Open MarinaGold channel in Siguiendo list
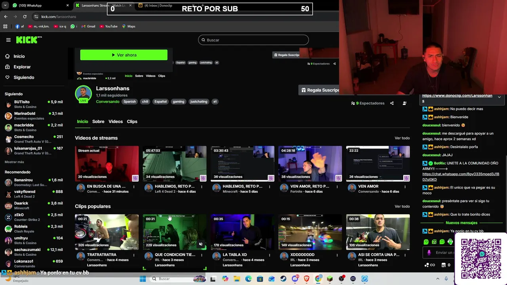Image resolution: width=507 pixels, height=285 pixels. click(34, 116)
